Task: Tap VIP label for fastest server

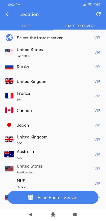Action: pos(97,38)
